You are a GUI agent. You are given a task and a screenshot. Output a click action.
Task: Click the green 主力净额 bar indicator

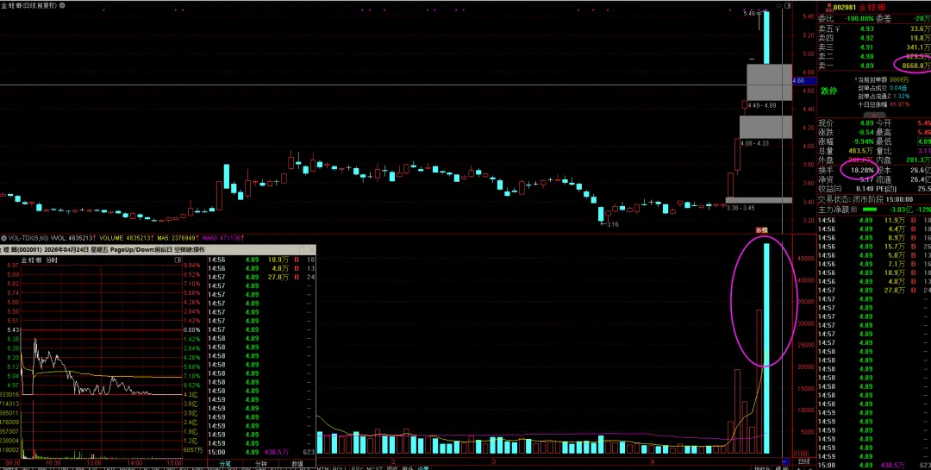tap(870, 210)
